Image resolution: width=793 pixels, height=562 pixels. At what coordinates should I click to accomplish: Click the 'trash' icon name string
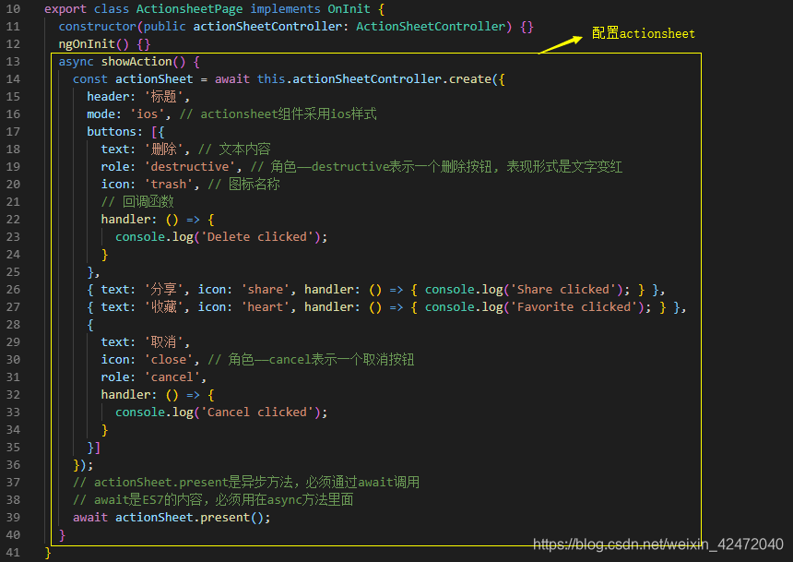click(168, 184)
